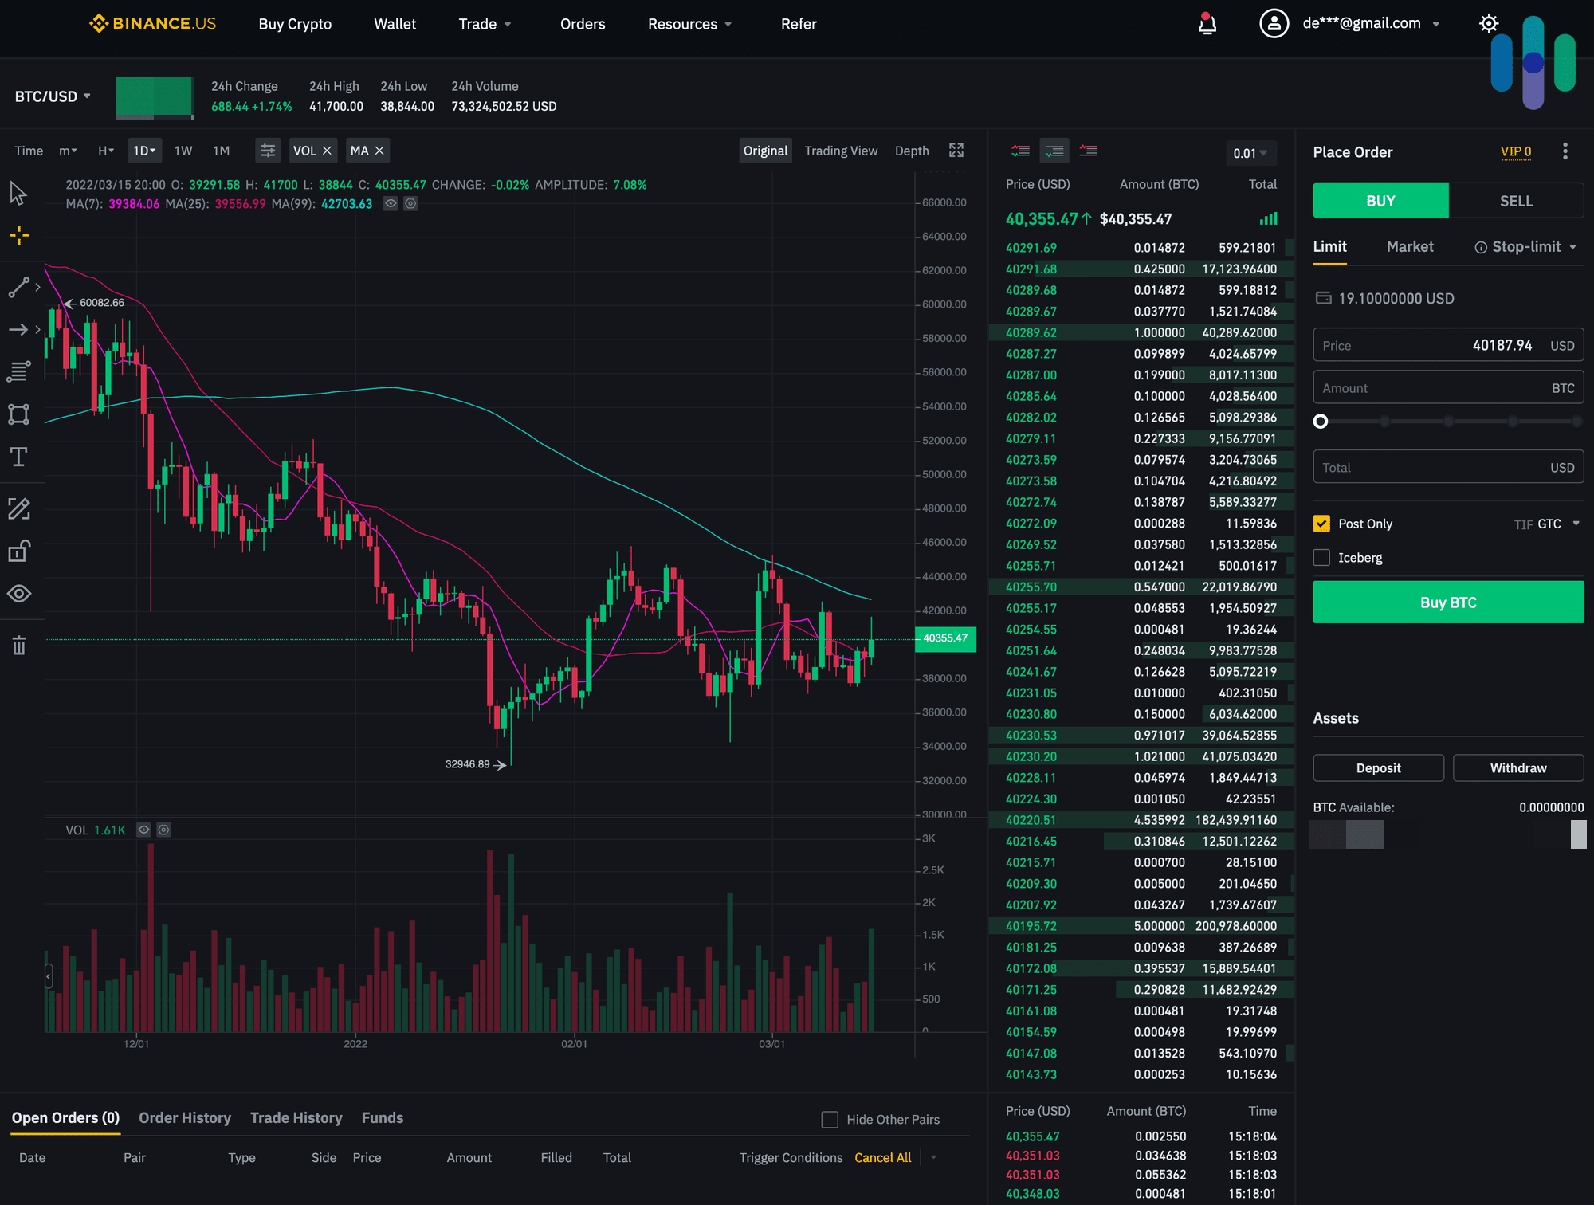
Task: Open notifications via the bell icon
Action: click(1208, 24)
